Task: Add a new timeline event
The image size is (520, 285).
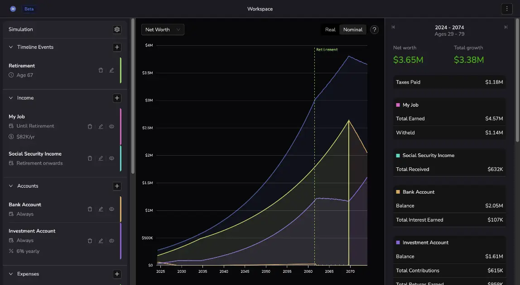Action: coord(117,47)
